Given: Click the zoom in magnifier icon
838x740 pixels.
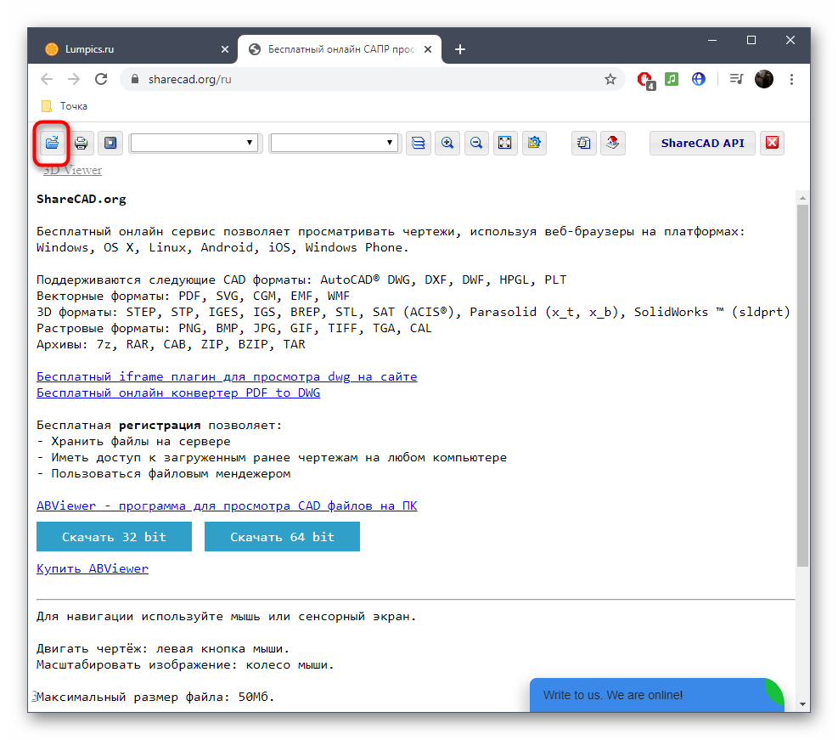Looking at the screenshot, I should coord(447,143).
